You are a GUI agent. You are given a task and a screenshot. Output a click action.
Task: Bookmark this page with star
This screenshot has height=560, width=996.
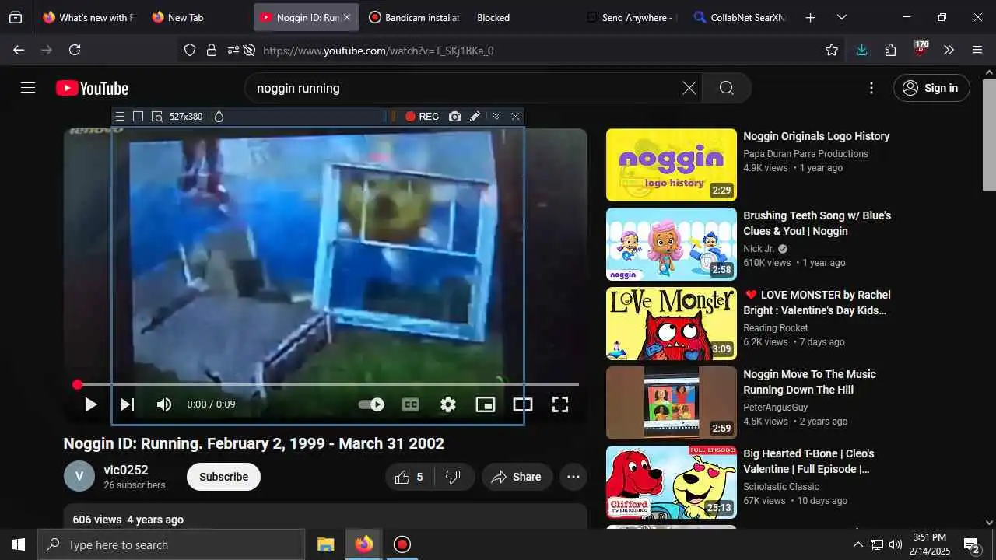[832, 50]
